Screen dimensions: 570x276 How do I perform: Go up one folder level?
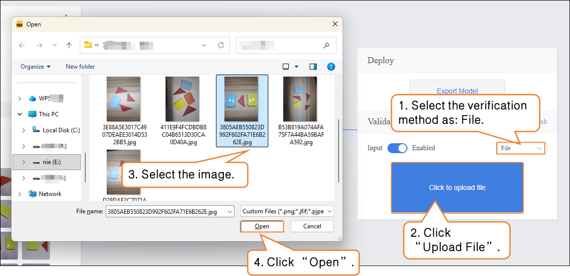tap(69, 45)
